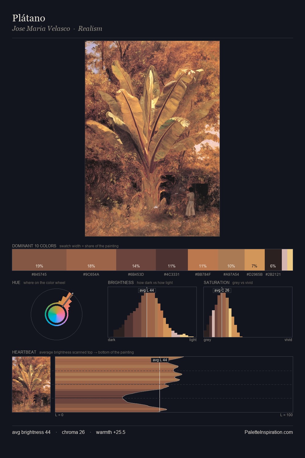Click the 'L = 0' axis label
Viewport: 305px width, 458px height.
click(59, 415)
